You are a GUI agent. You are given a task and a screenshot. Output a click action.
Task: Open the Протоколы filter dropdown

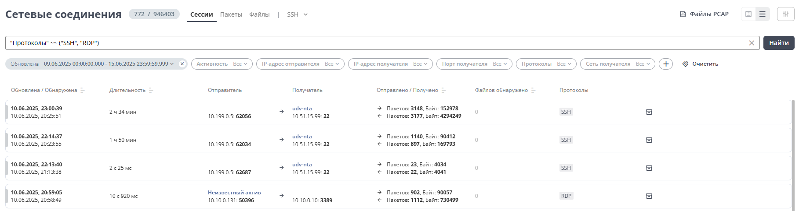coord(546,64)
